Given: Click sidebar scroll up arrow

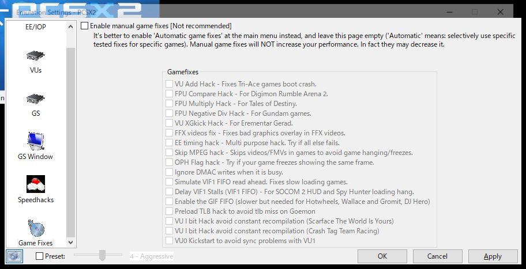Looking at the screenshot, I should pyautogui.click(x=70, y=27).
